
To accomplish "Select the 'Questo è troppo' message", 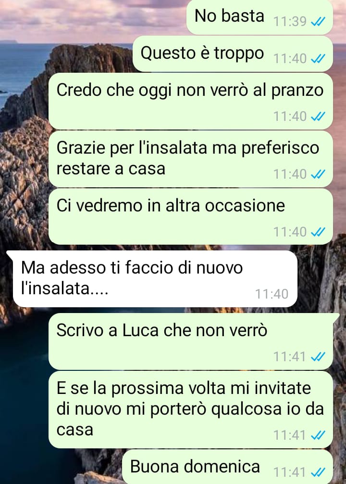I will click(x=233, y=54).
